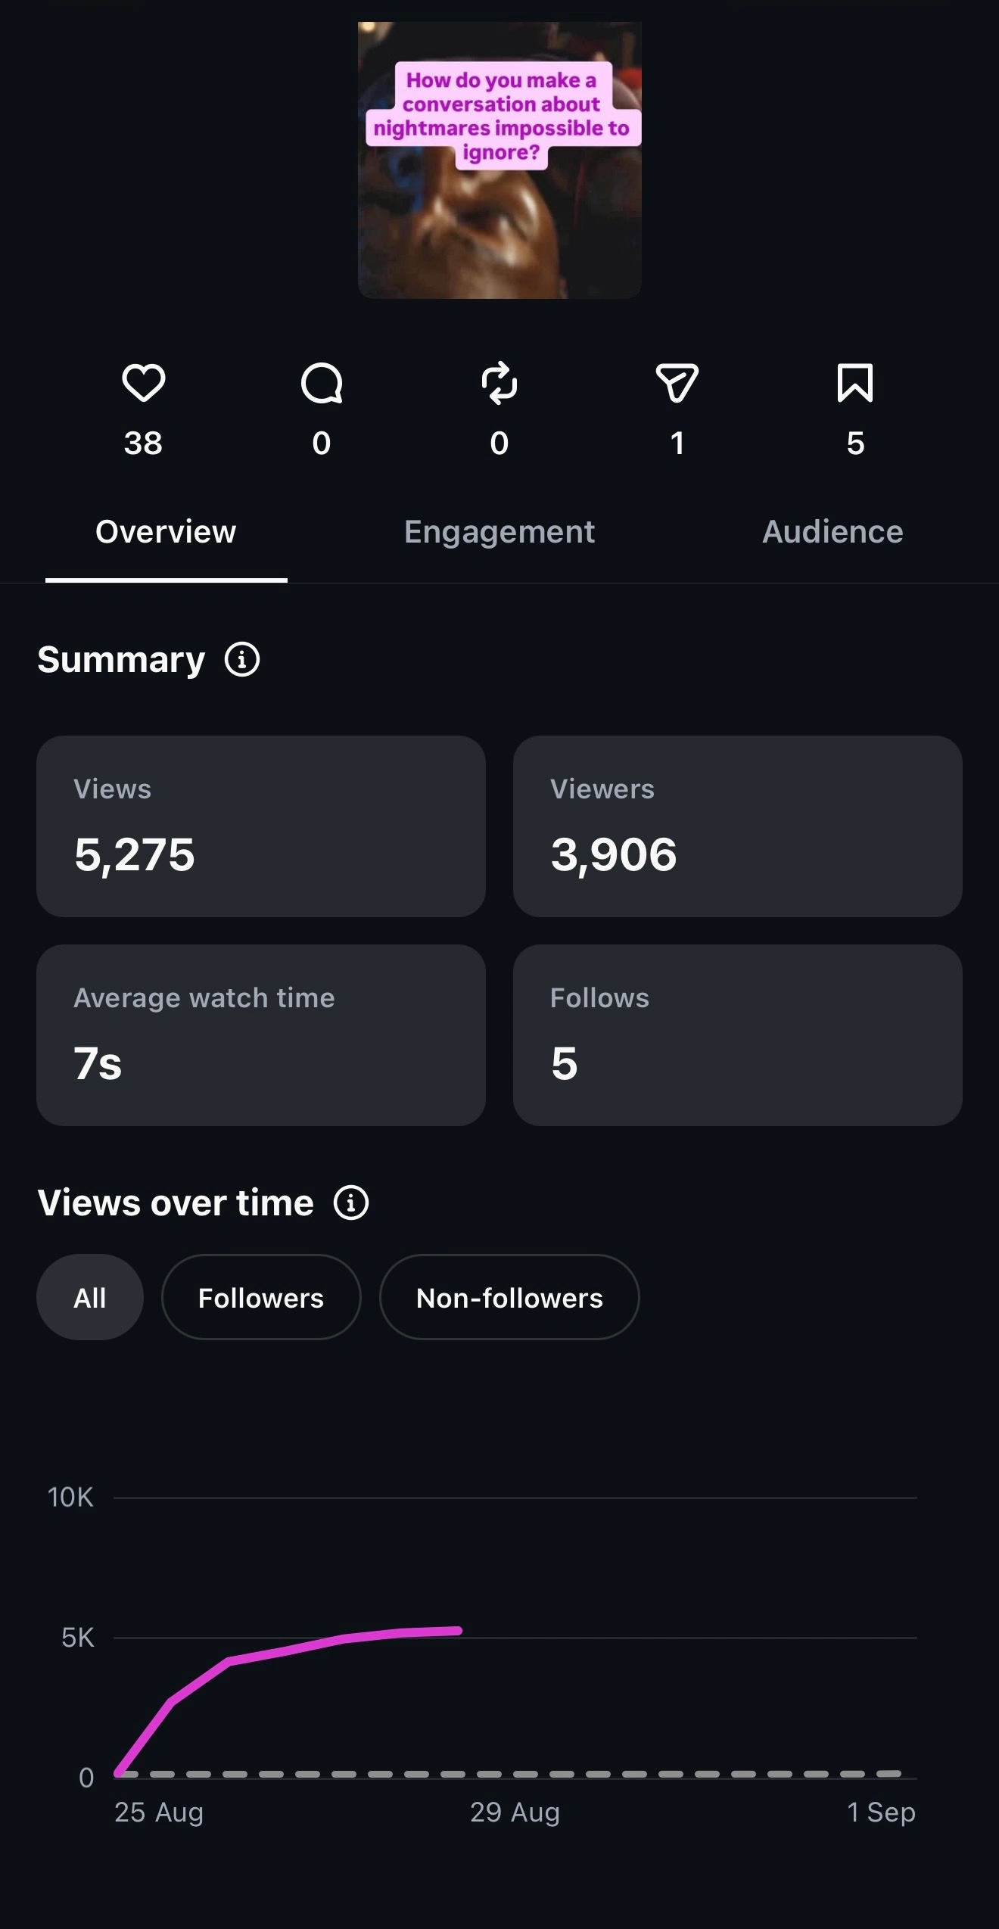
Task: Open the Viewers 3,906 card
Action: [x=738, y=826]
